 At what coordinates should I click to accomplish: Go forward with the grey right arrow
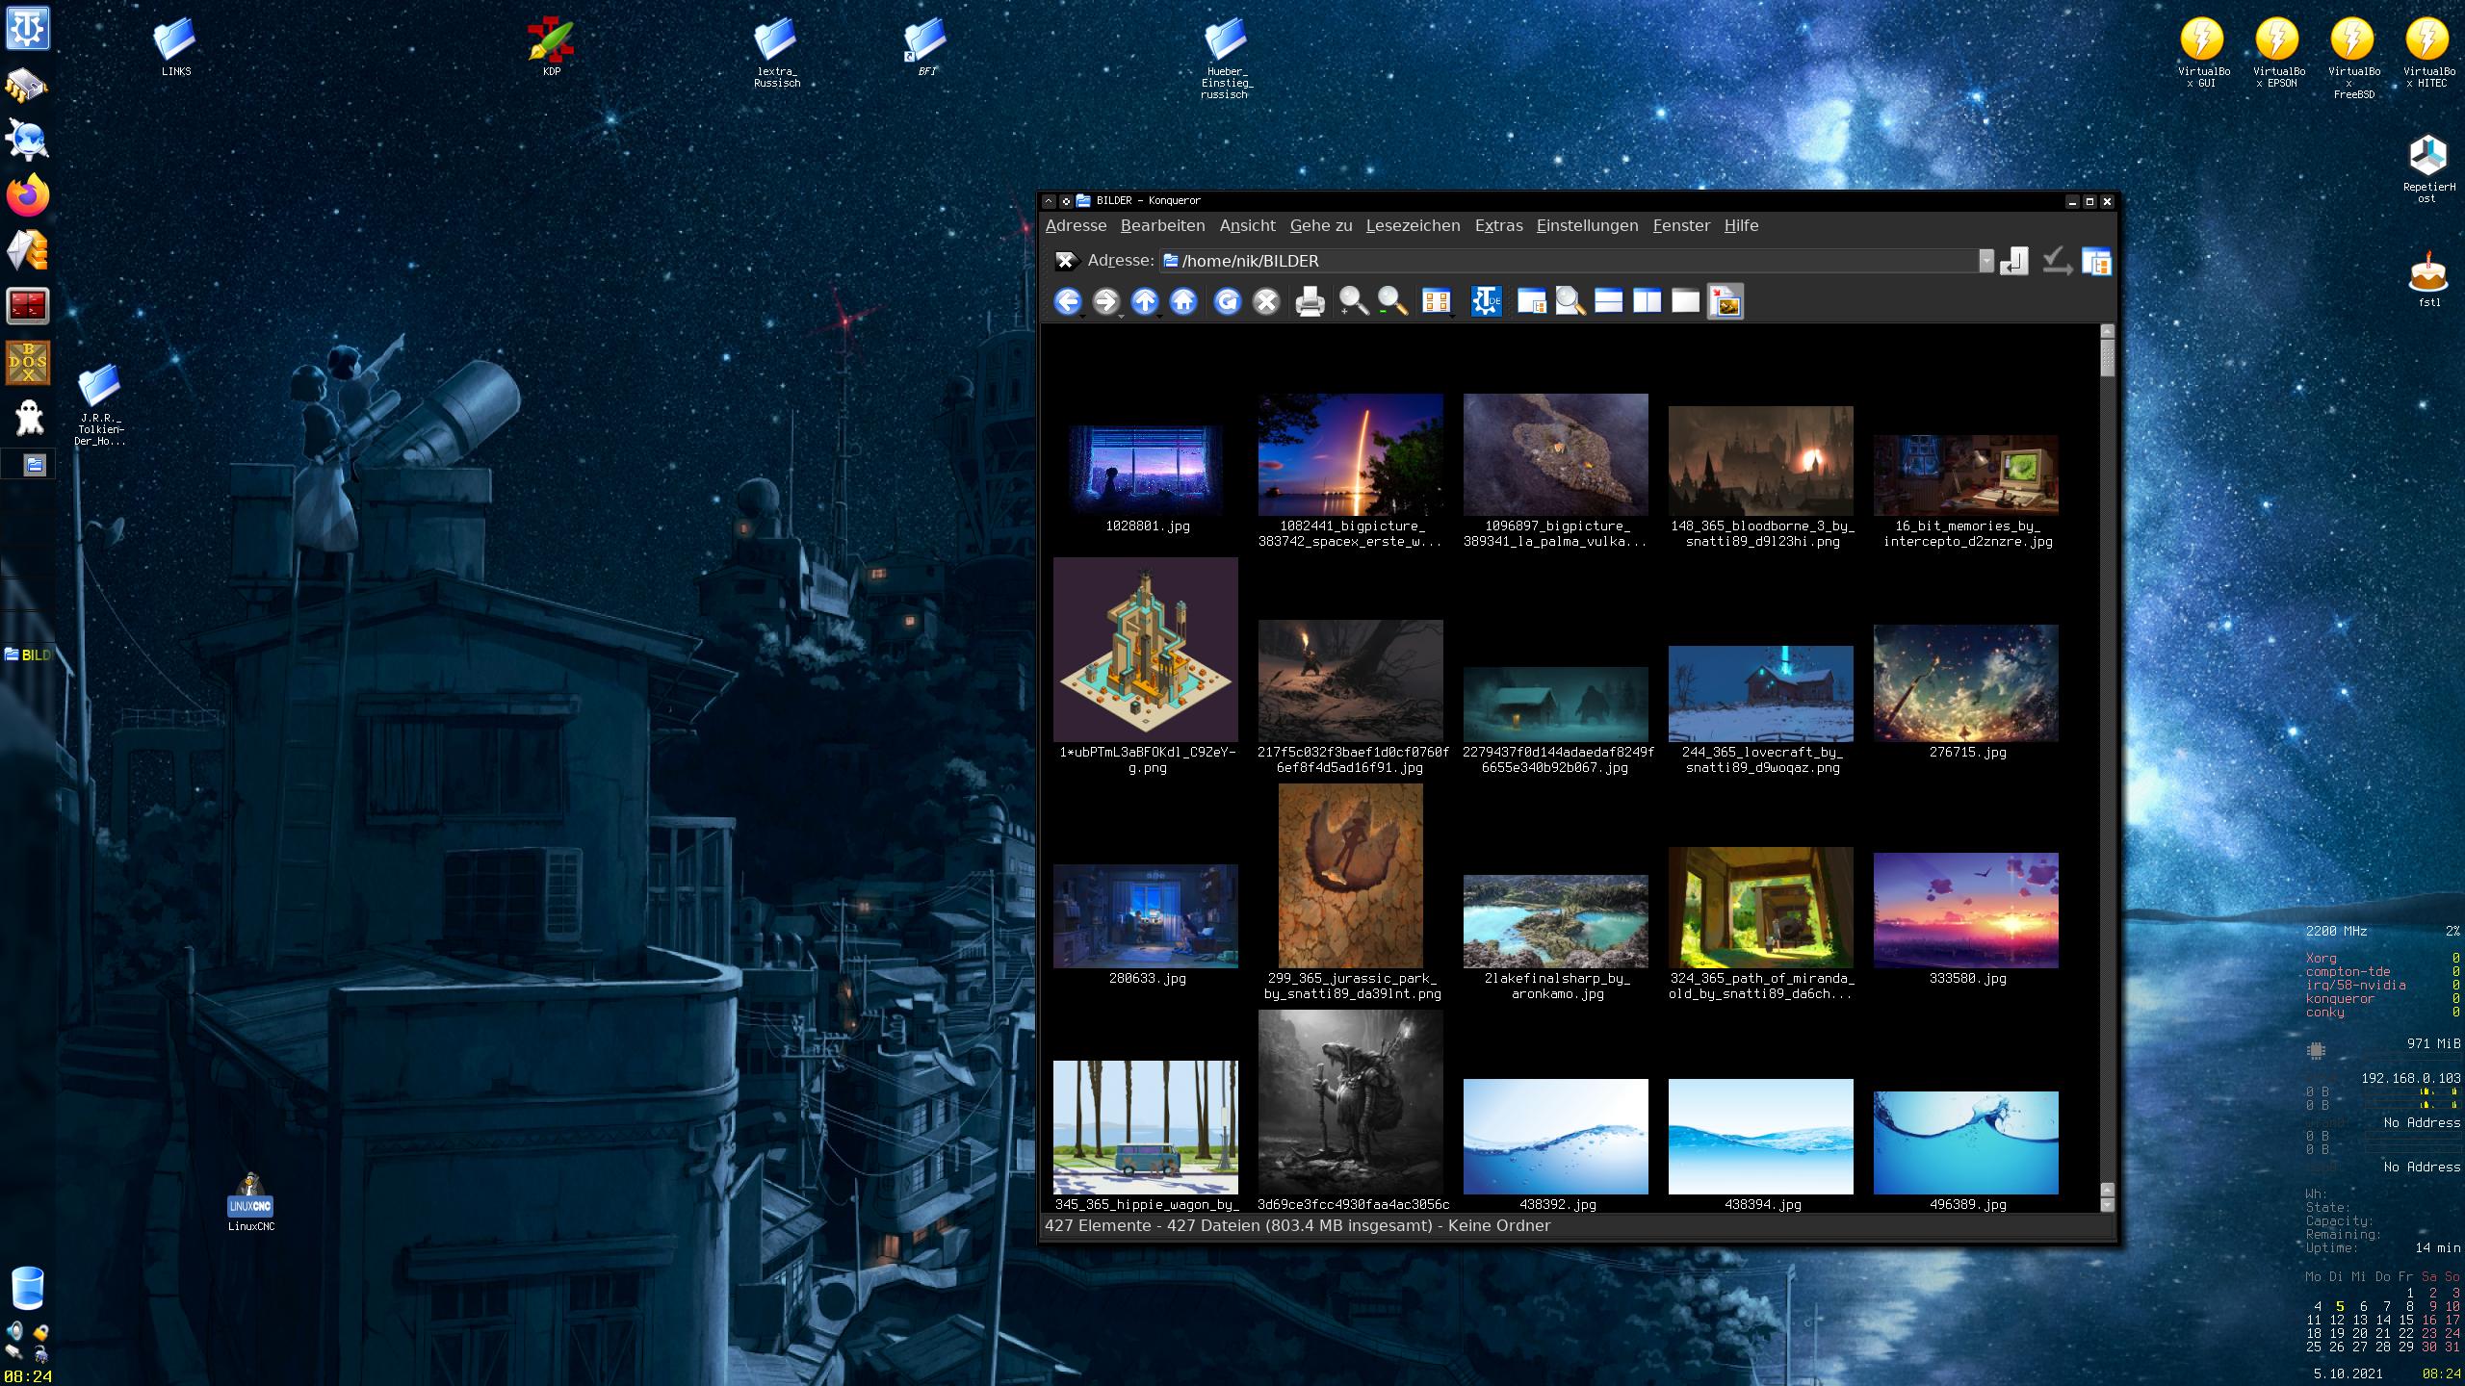click(x=1105, y=301)
